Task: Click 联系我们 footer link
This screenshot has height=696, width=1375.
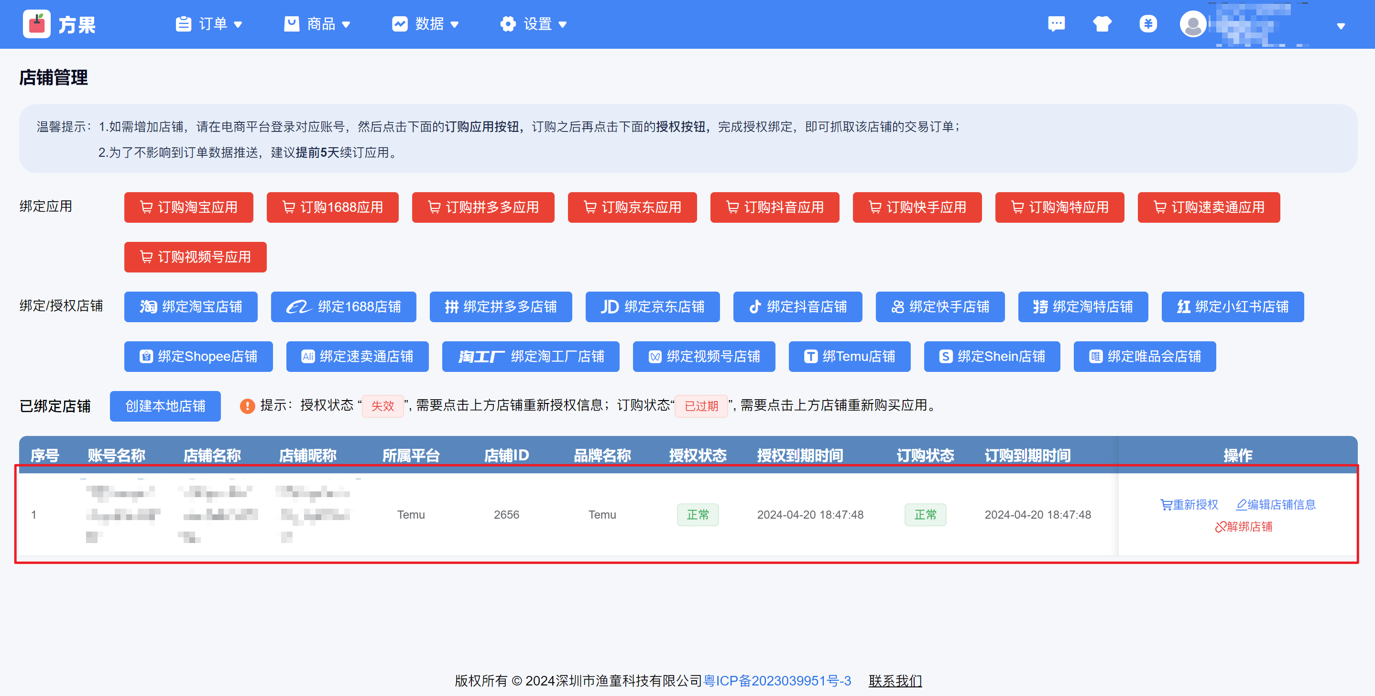Action: pyautogui.click(x=895, y=681)
